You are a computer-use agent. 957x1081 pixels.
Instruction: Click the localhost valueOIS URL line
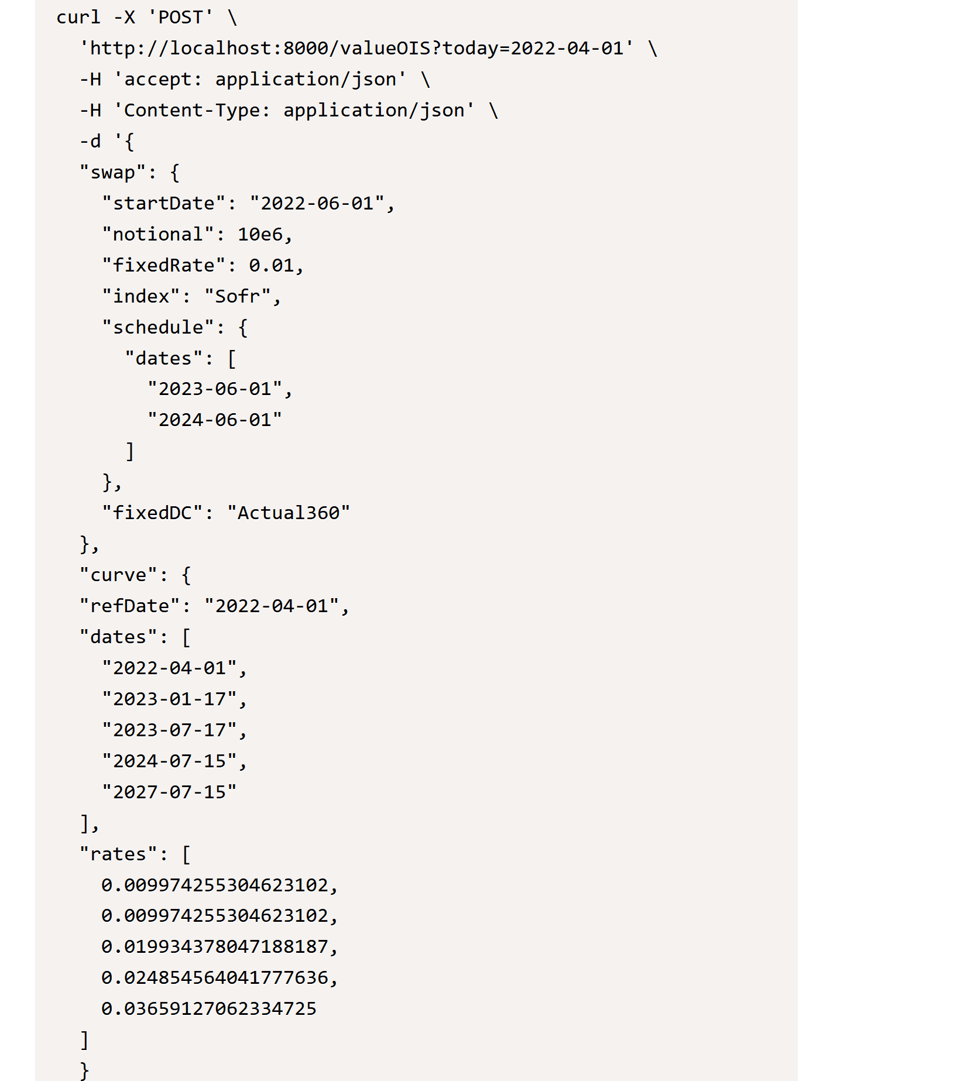click(x=369, y=49)
